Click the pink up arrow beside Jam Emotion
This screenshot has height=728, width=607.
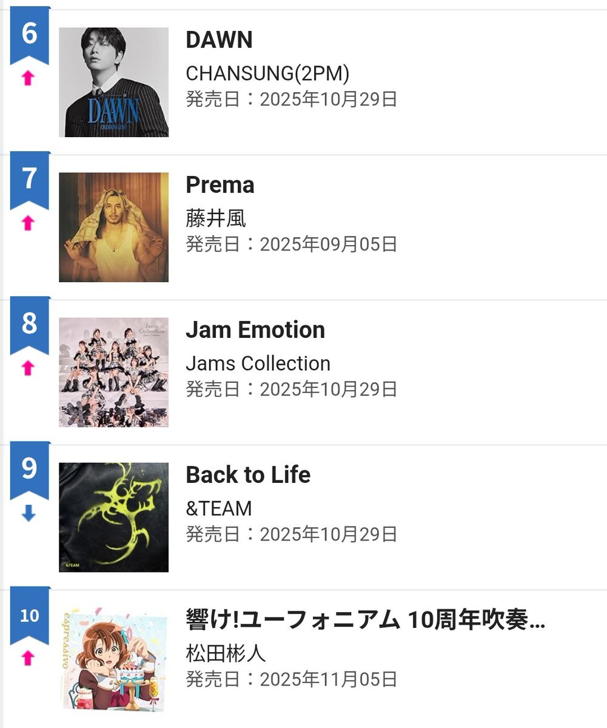tap(28, 368)
